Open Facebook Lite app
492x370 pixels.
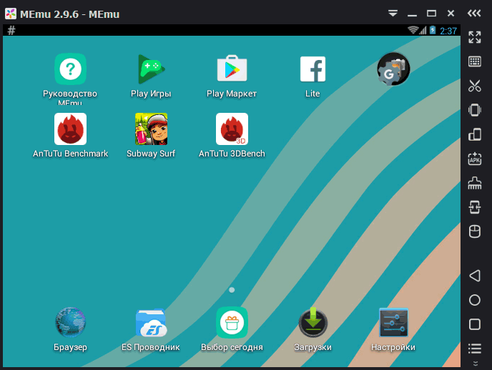pyautogui.click(x=313, y=69)
